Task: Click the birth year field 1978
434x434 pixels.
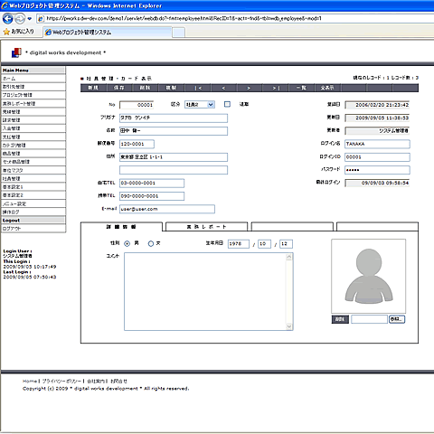Action: [x=239, y=244]
